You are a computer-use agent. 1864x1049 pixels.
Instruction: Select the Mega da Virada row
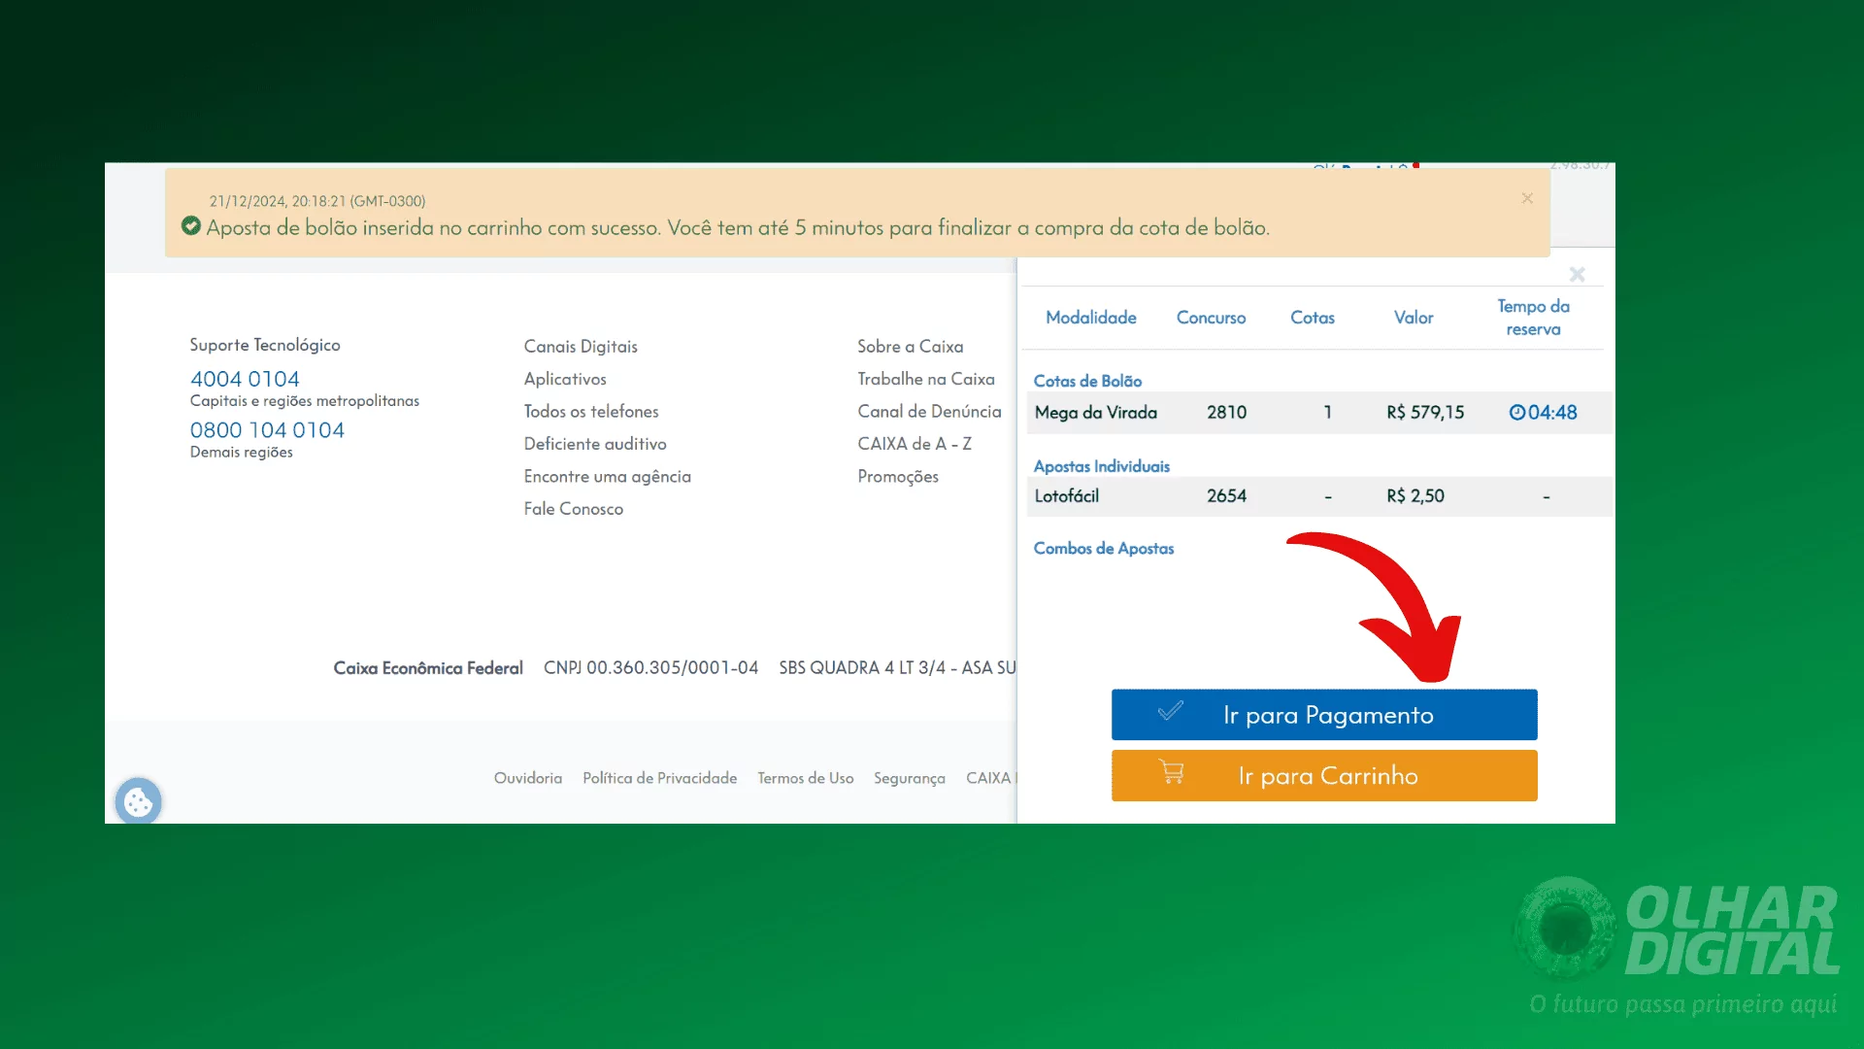coord(1319,412)
